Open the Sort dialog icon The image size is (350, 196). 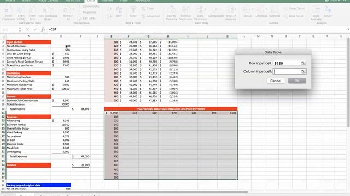(x=119, y=12)
